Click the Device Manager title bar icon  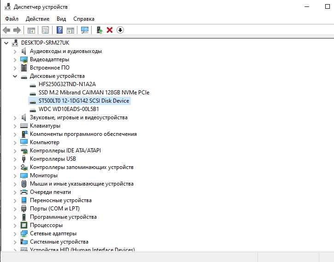tap(8, 6)
